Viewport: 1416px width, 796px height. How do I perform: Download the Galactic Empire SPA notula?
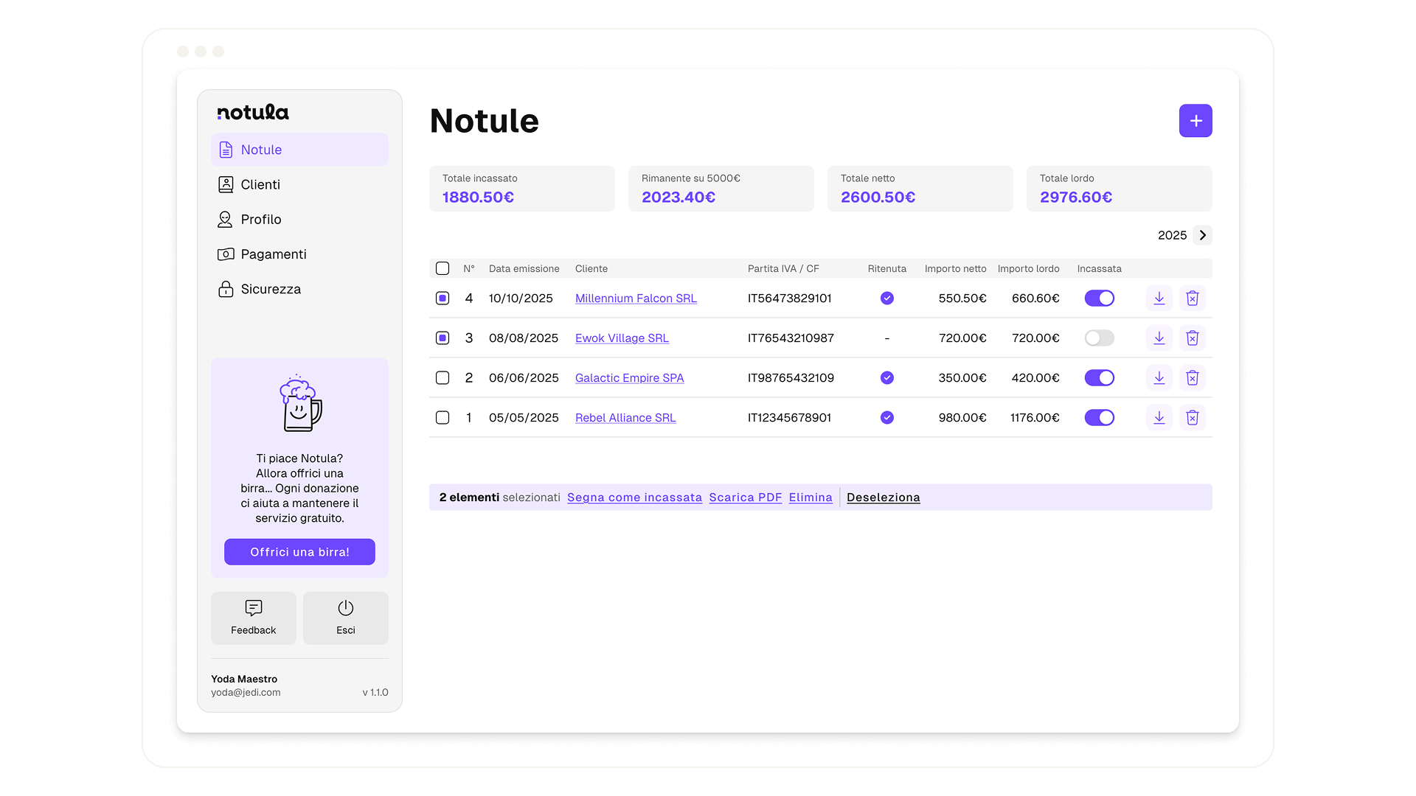[x=1159, y=378]
